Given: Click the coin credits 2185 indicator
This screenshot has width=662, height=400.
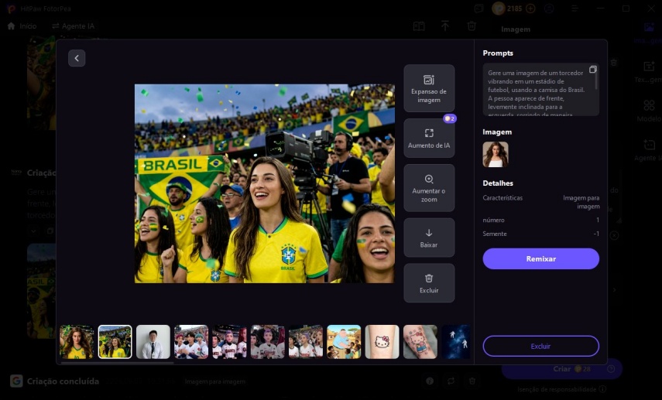Looking at the screenshot, I should click(x=507, y=9).
